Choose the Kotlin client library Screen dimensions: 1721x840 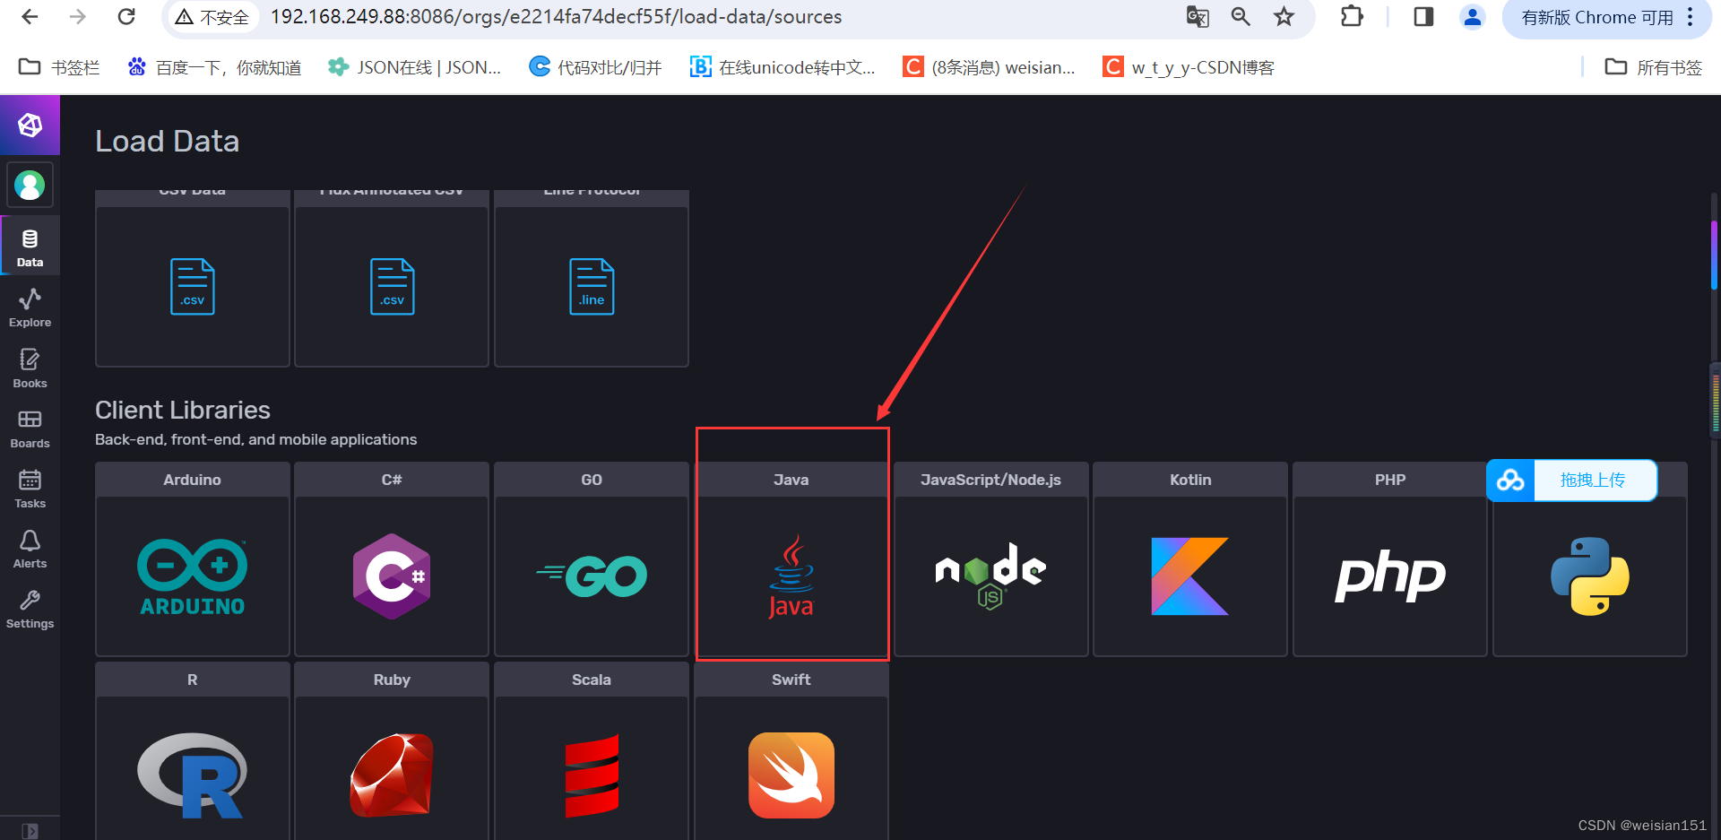[1190, 559]
